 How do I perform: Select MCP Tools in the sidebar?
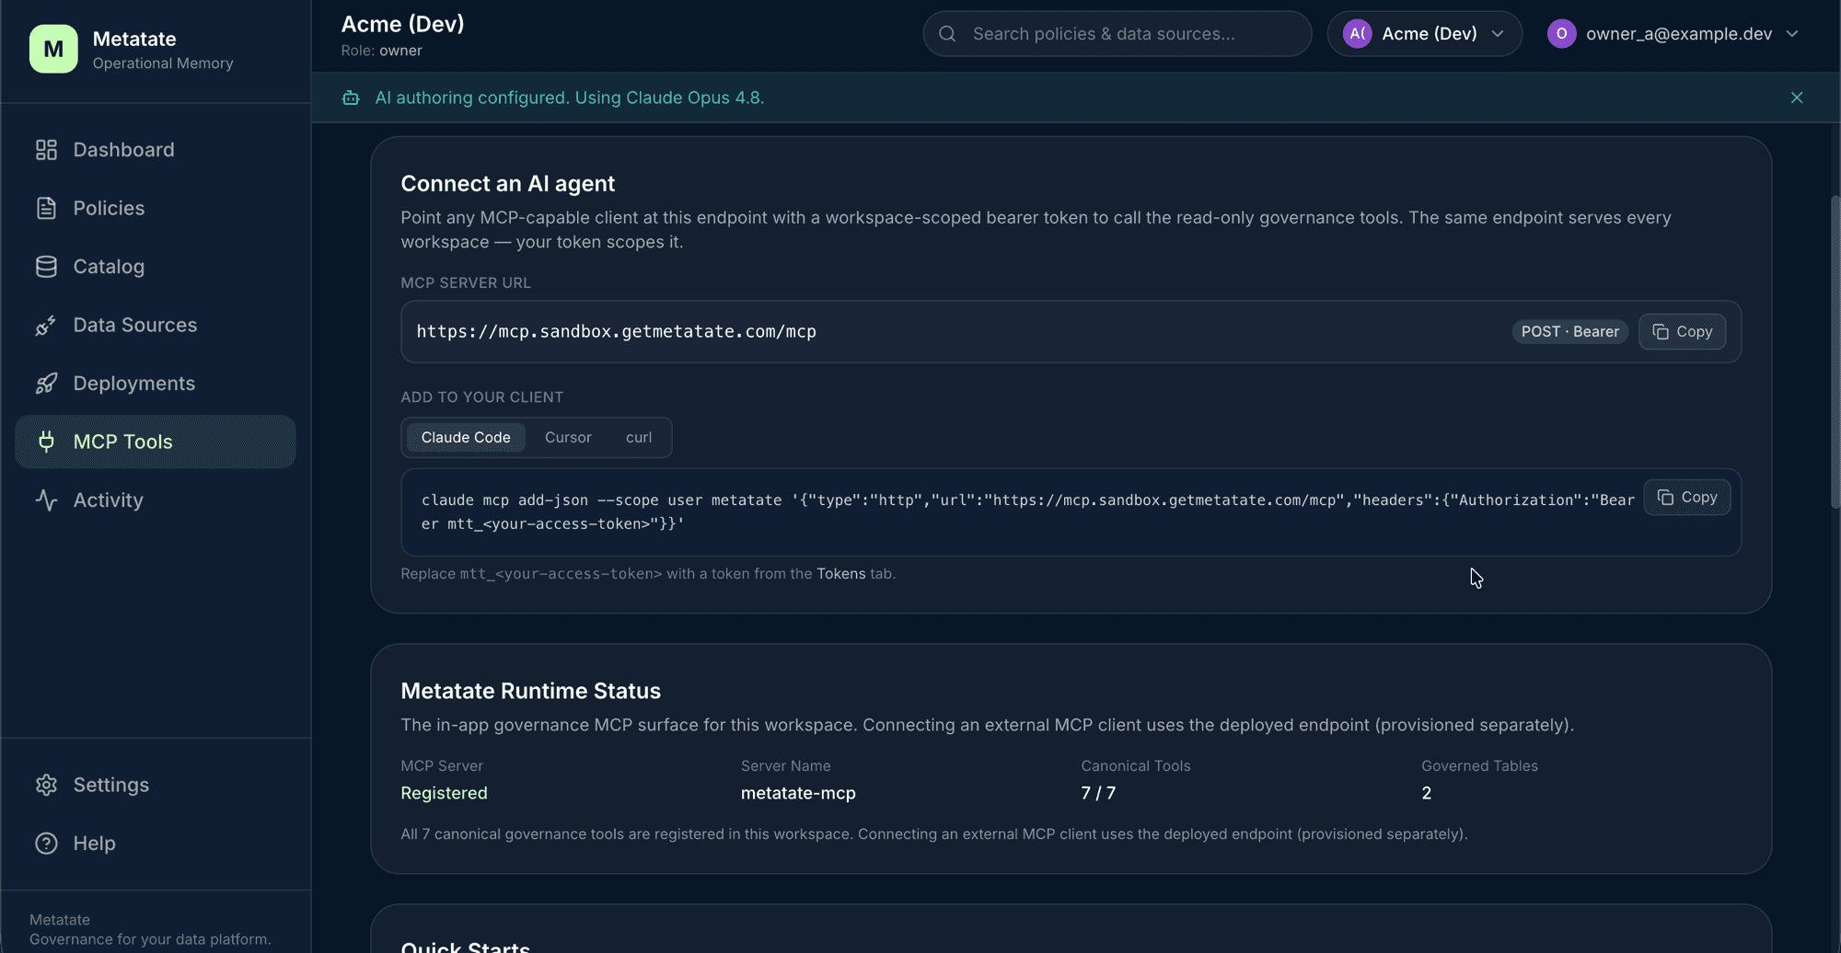tap(156, 442)
